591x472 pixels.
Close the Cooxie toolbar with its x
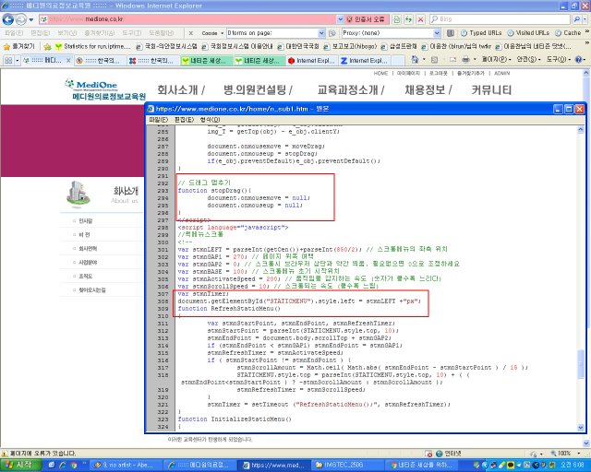(191, 33)
